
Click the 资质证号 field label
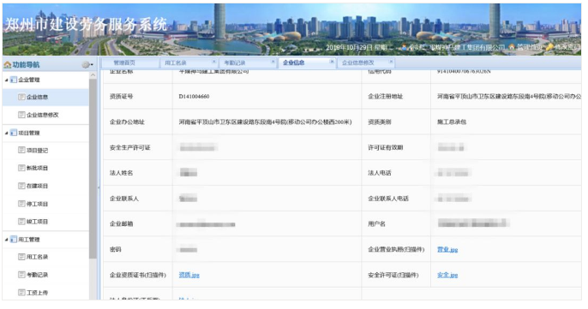121,97
